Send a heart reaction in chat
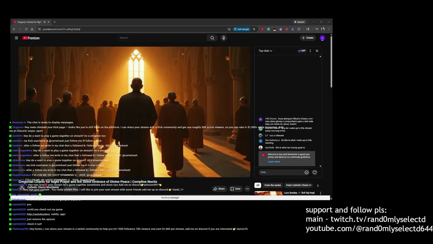Screen dimensions: 433x244 [x=315, y=172]
